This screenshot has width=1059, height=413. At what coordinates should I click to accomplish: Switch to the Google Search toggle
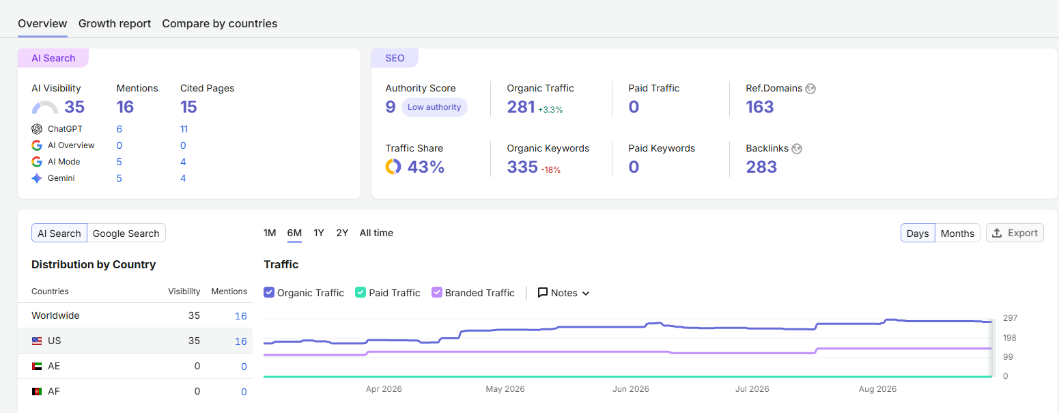(x=126, y=233)
